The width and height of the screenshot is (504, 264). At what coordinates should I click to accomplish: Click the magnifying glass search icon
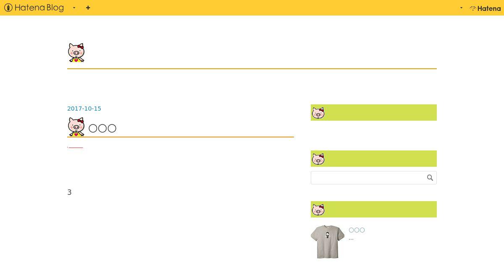click(430, 178)
